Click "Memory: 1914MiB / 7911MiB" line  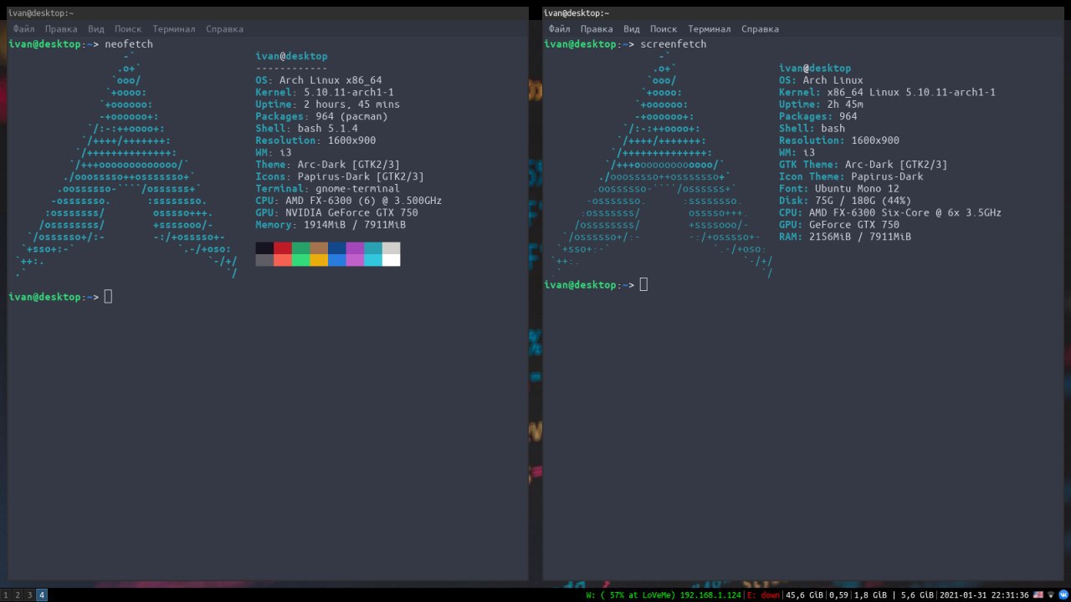[331, 225]
